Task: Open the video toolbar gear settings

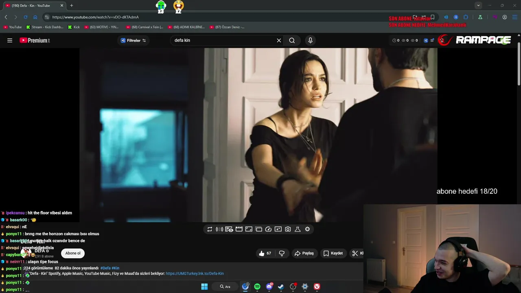Action: click(x=307, y=229)
